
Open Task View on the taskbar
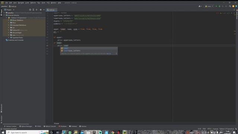(58, 133)
